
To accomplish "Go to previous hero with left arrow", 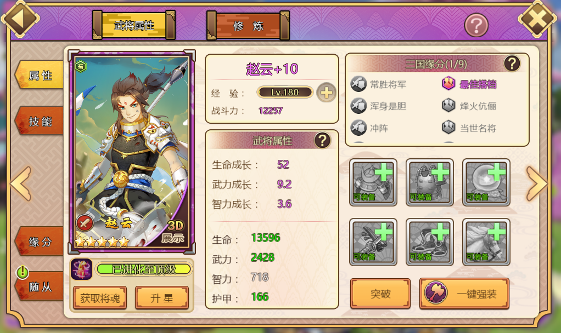I will (21, 183).
